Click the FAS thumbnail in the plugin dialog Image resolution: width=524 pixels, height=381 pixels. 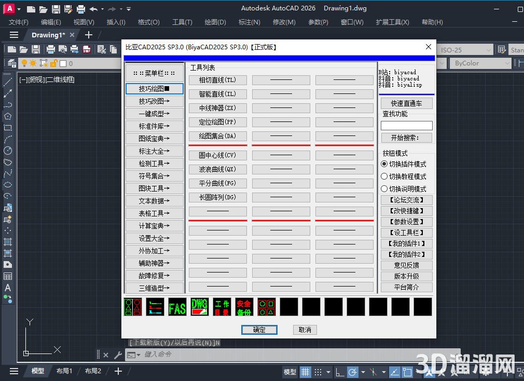[x=177, y=307]
